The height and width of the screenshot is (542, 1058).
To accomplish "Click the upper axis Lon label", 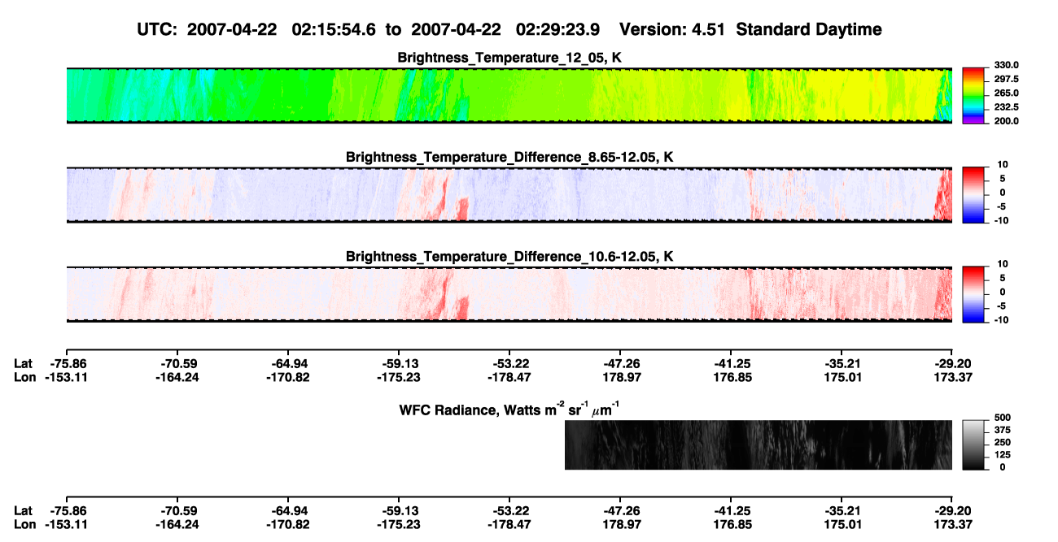I will (x=25, y=377).
